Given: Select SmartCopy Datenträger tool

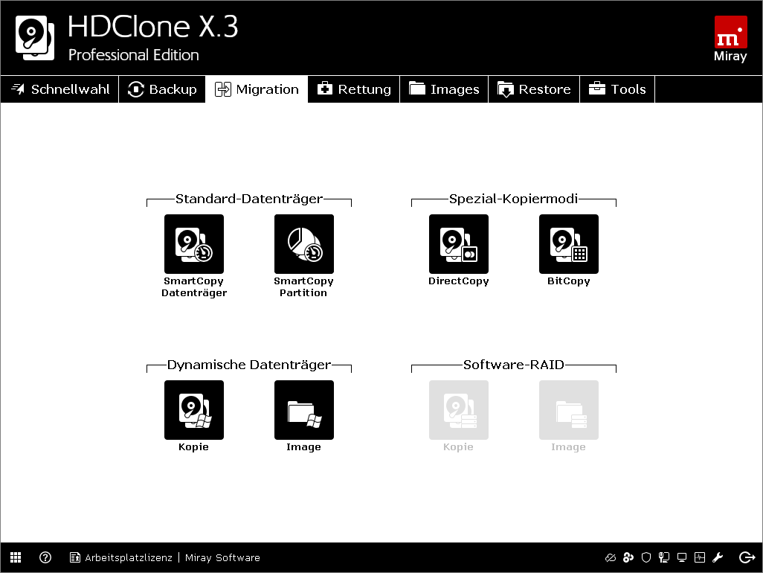Looking at the screenshot, I should [193, 244].
